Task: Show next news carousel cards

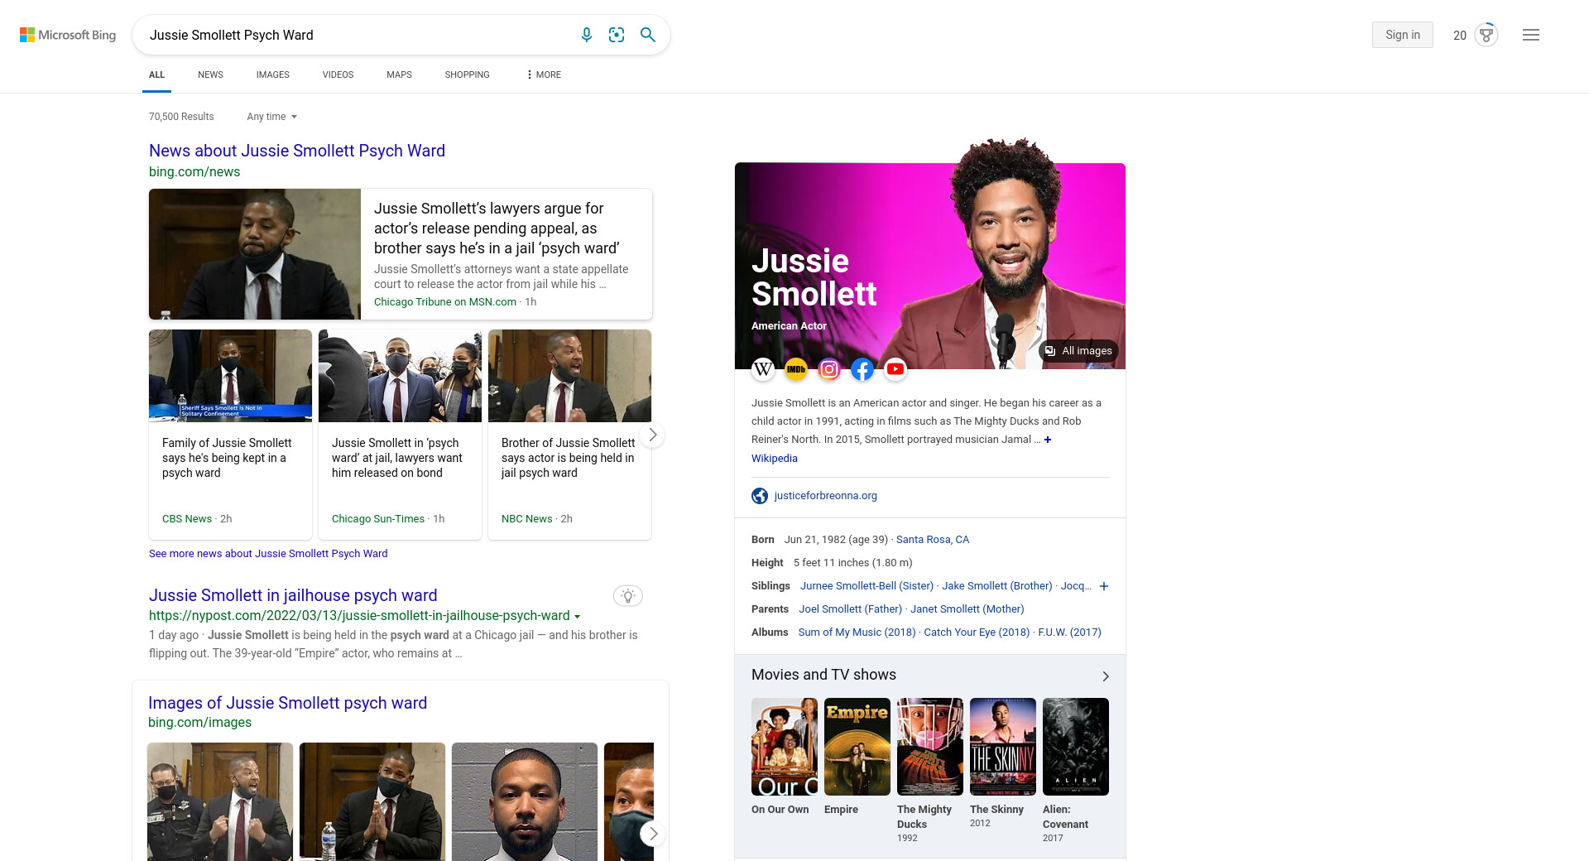Action: click(x=653, y=435)
